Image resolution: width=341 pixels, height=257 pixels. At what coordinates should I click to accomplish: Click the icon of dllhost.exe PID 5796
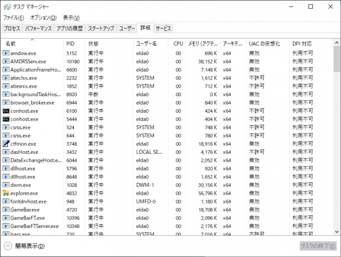pyautogui.click(x=6, y=169)
